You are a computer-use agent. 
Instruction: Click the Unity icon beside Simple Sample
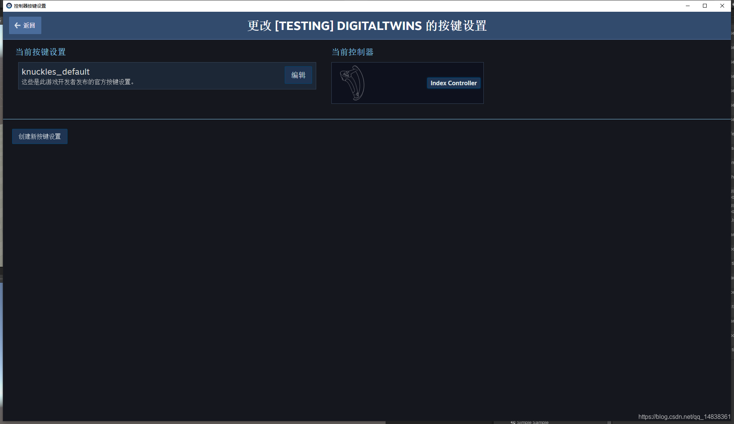point(513,422)
